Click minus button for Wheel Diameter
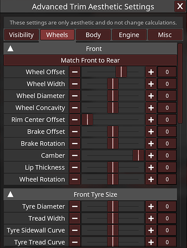 point(75,96)
